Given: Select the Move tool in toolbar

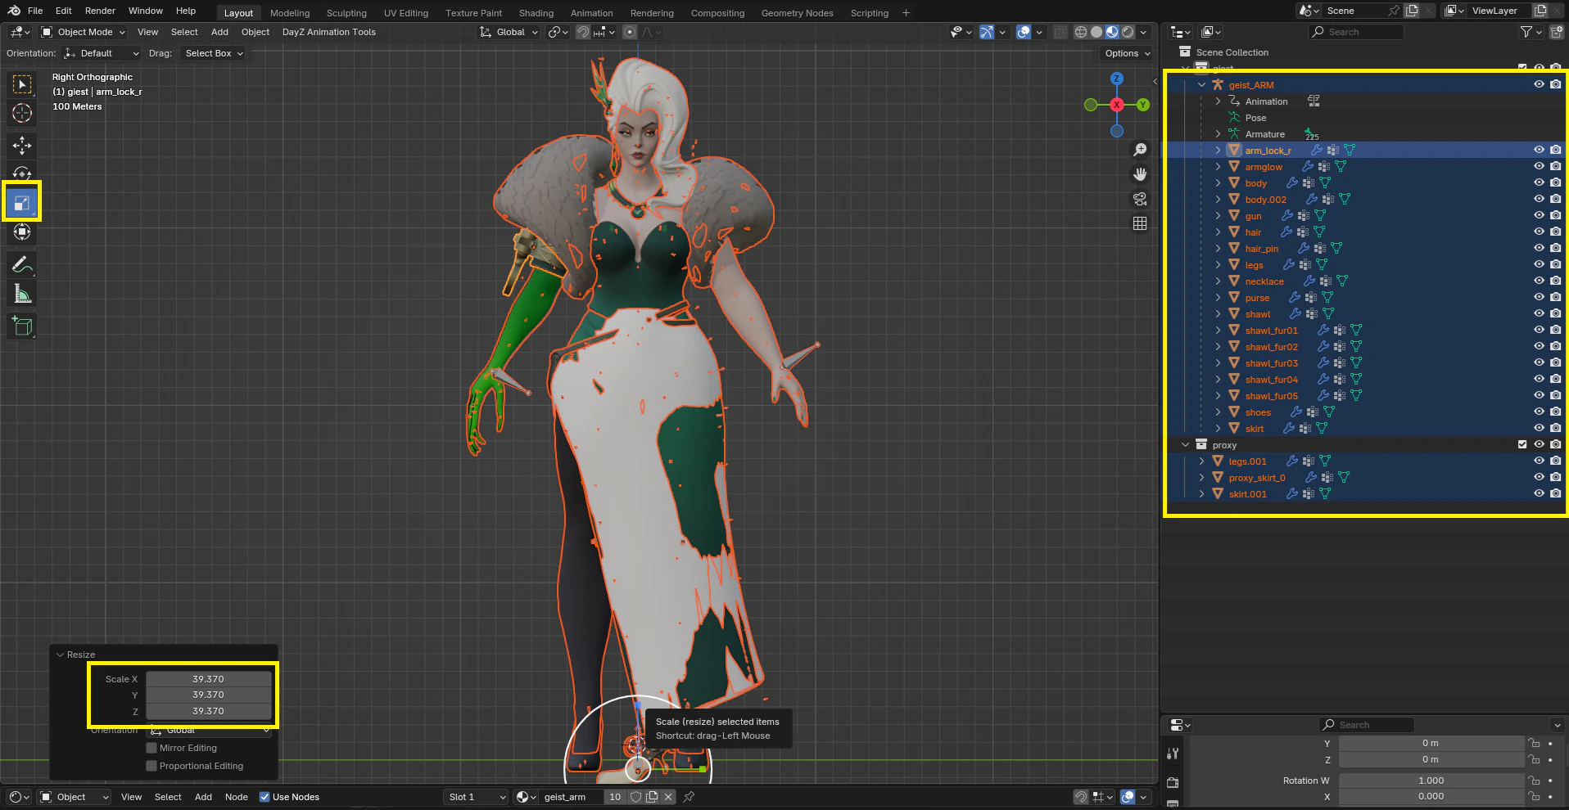Looking at the screenshot, I should point(22,146).
